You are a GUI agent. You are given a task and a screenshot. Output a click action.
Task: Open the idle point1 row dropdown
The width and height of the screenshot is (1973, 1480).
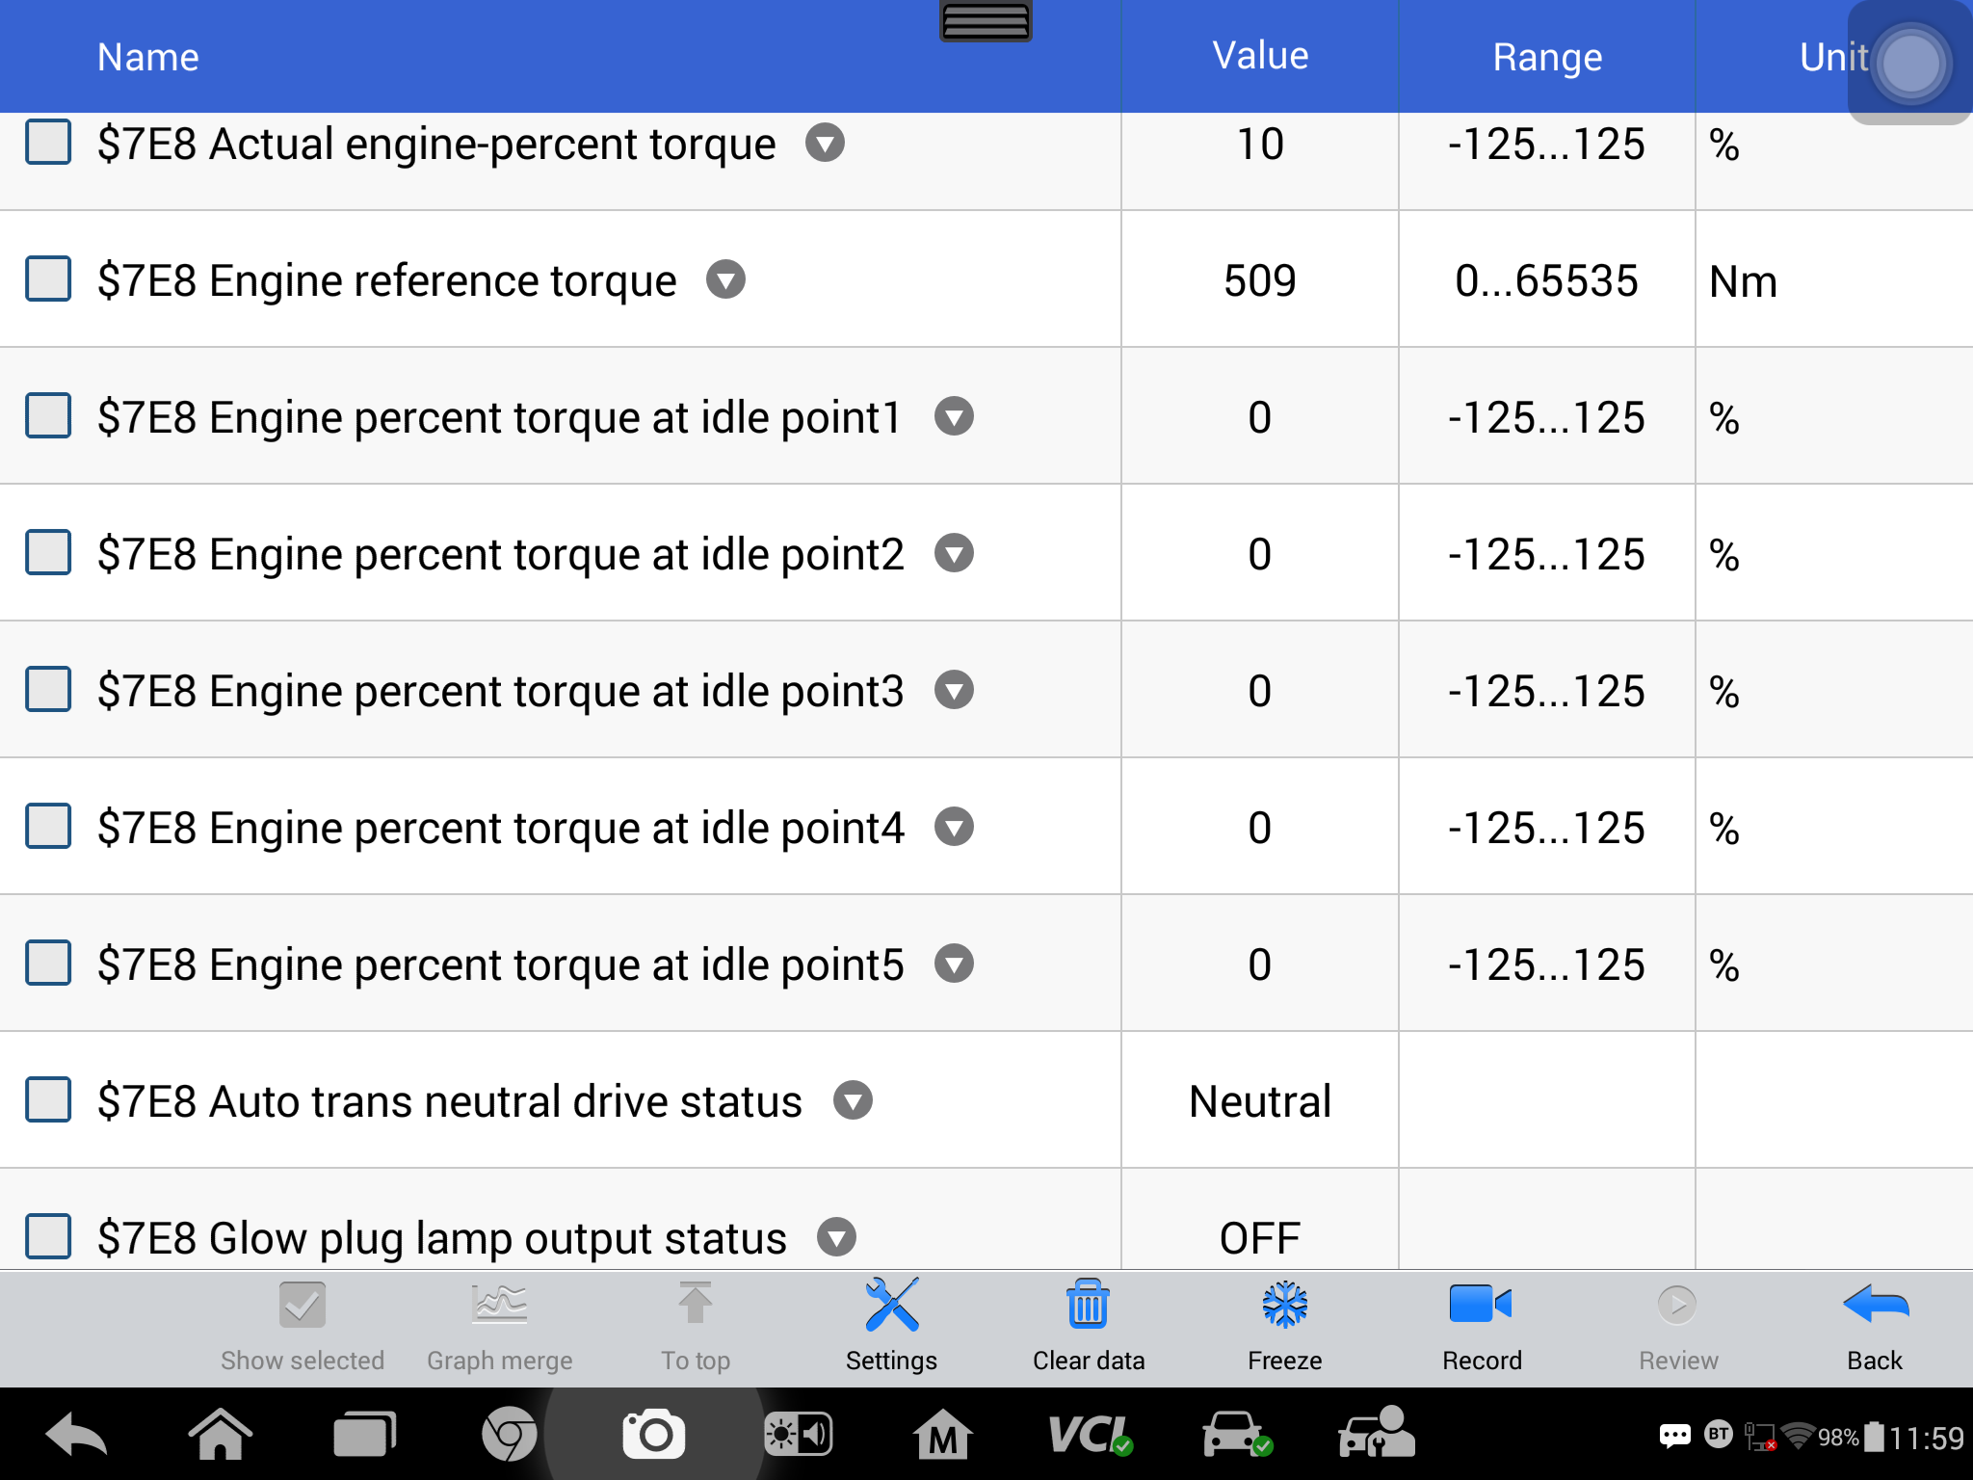click(955, 417)
